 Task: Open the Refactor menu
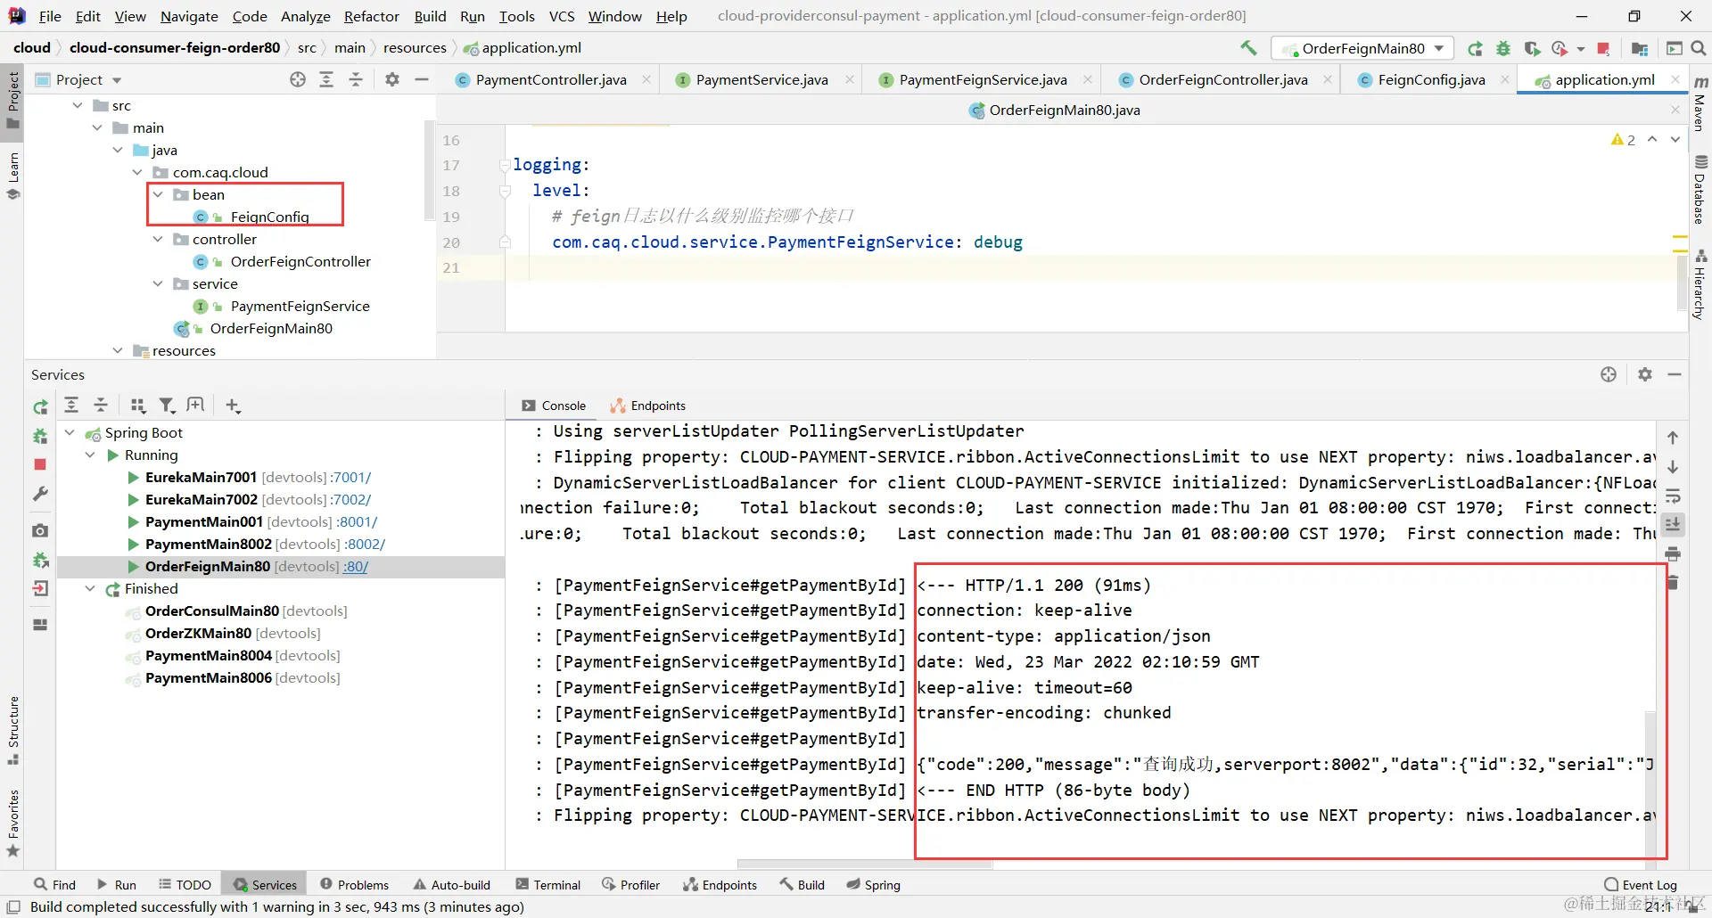(372, 16)
